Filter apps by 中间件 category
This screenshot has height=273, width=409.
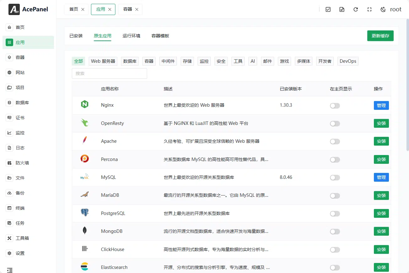[x=168, y=61]
